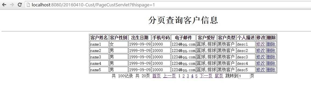Reload the page with the refresh icon
The width and height of the screenshot is (311, 97).
[x=20, y=5]
